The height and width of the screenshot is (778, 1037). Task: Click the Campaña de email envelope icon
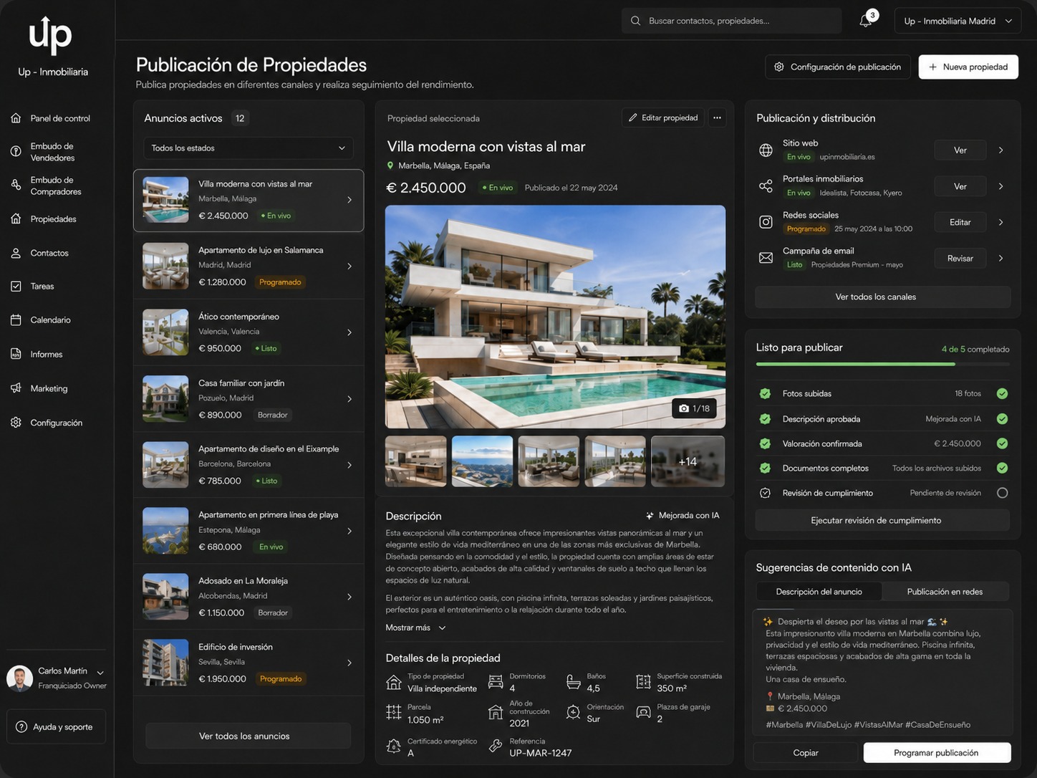pyautogui.click(x=766, y=258)
